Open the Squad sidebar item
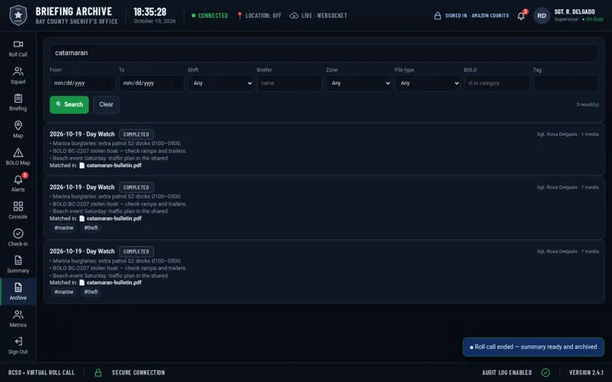Screen dimensions: 612x382 tap(18, 76)
